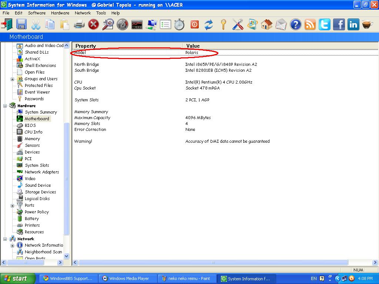Click the Property column header

pos(127,46)
